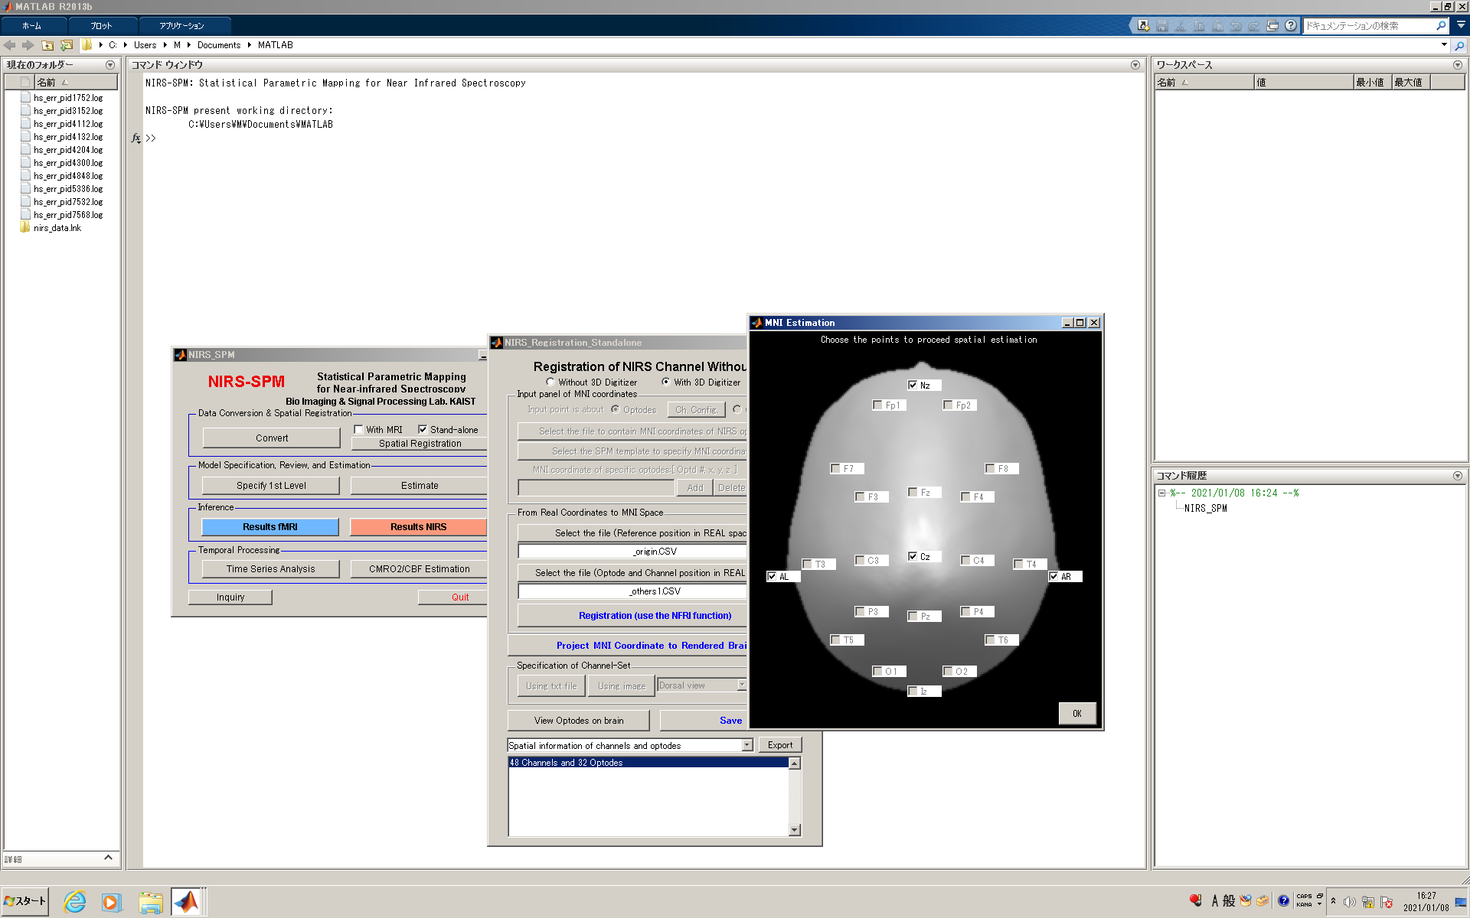1470x918 pixels.
Task: Uncheck the Cz point checkbox
Action: [913, 556]
